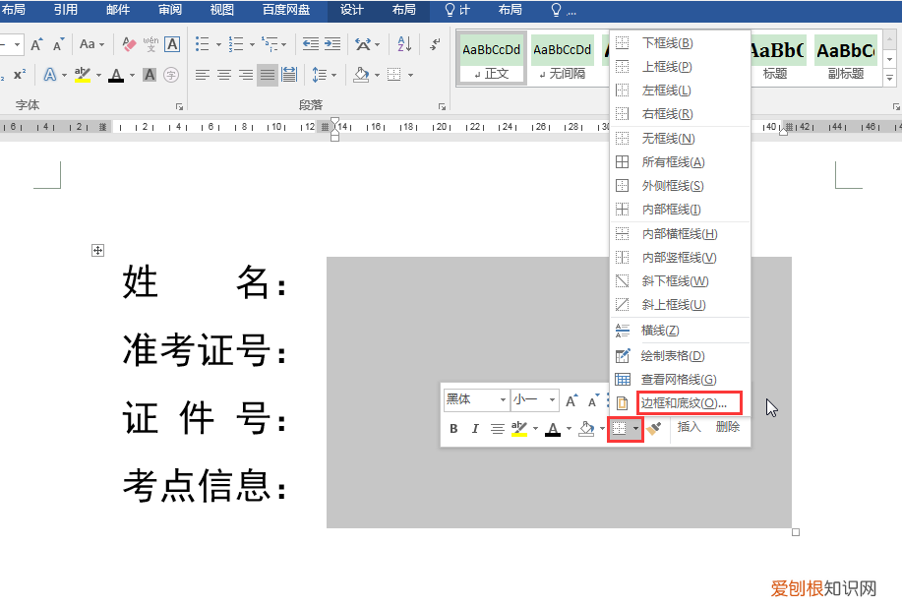Screen dimensions: 902x607
Task: Toggle Italic on the mini toolbar
Action: 475,426
